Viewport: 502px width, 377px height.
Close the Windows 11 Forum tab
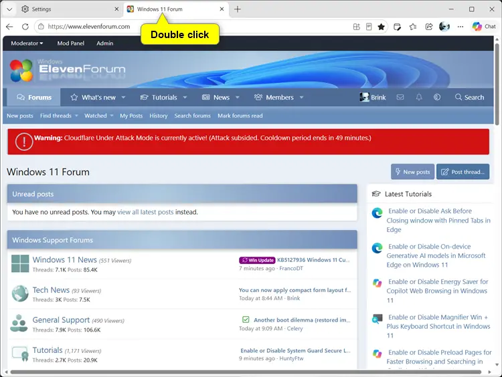[x=222, y=9]
